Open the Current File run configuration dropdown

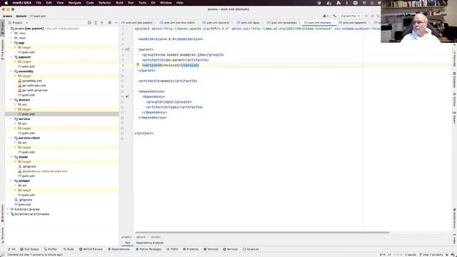350,16
